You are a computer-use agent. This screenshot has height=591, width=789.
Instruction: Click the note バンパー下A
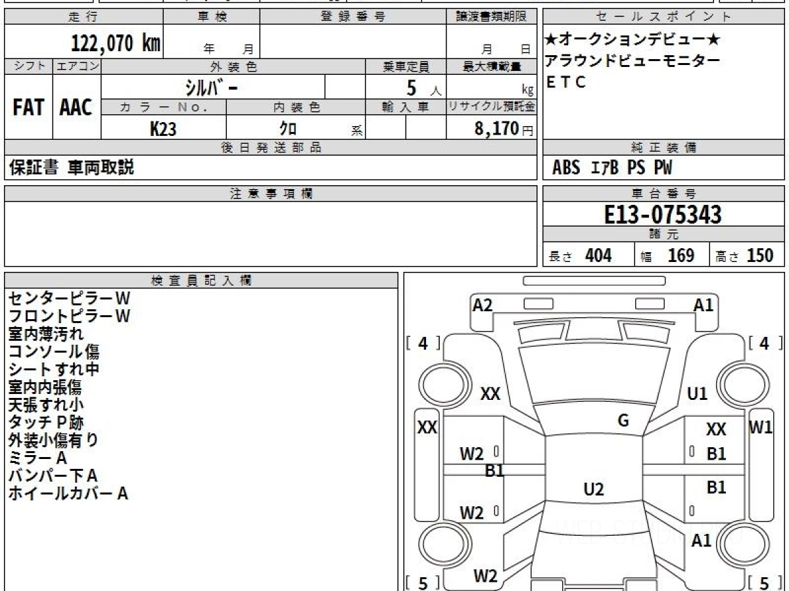53,476
